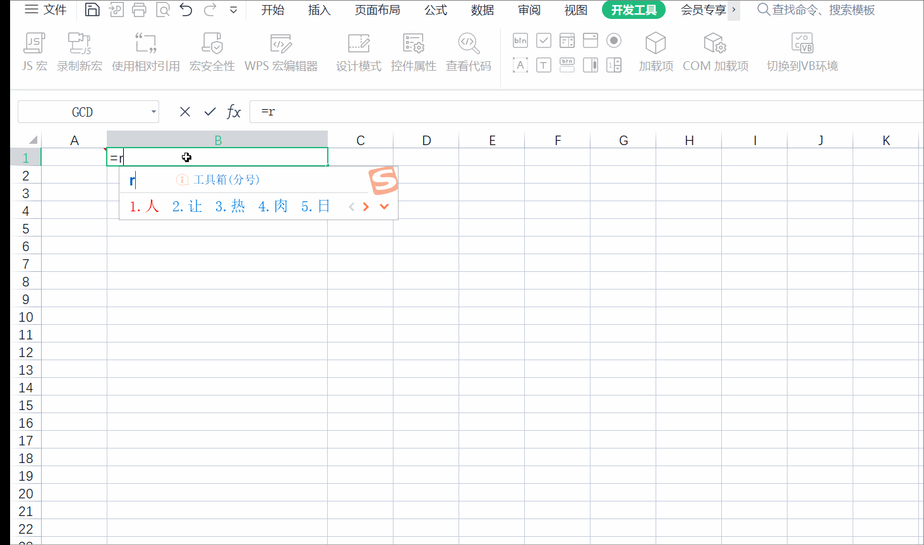This screenshot has width=924, height=545.
Task: Choose IME candidate 2. 让
Action: click(187, 206)
